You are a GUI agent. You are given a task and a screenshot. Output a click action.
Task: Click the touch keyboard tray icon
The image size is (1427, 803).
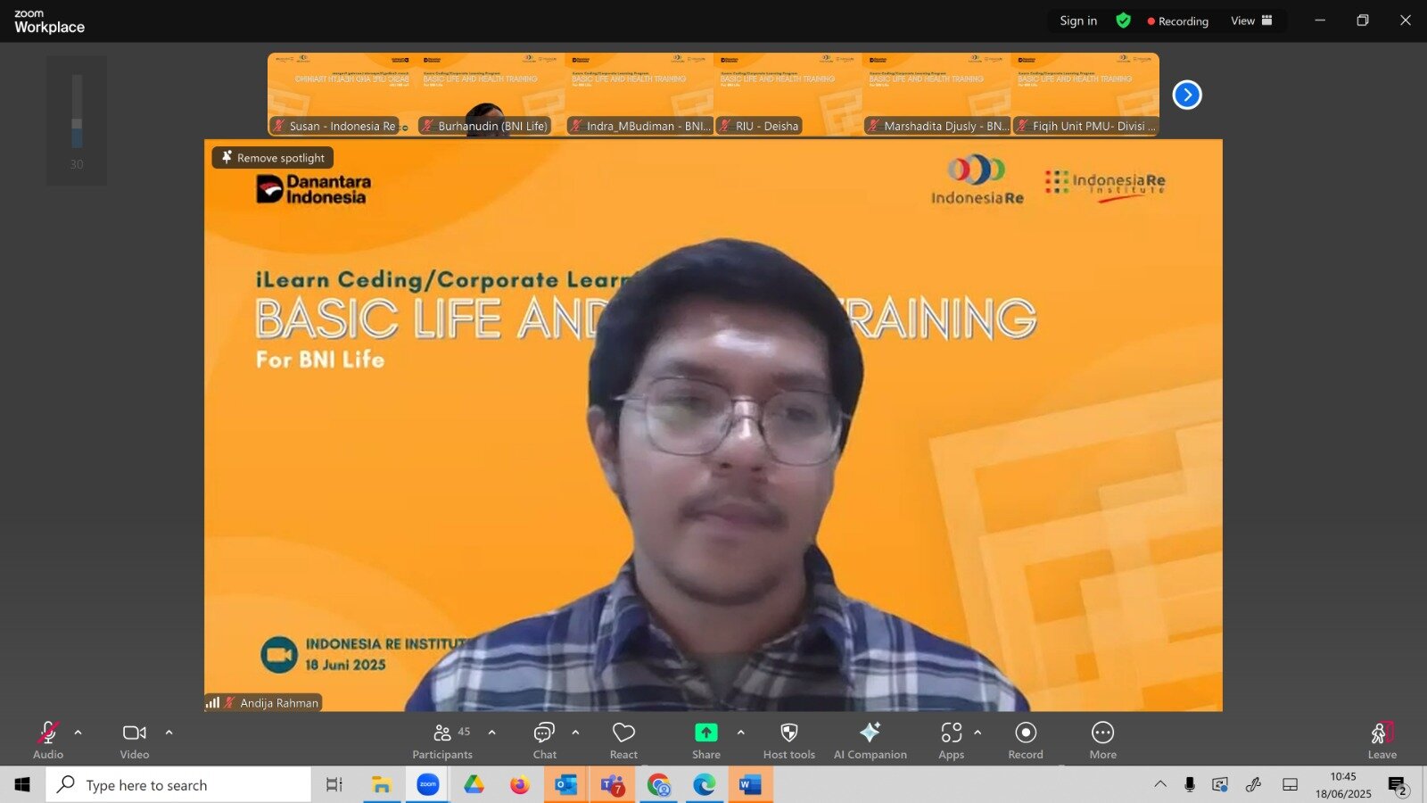[1290, 784]
